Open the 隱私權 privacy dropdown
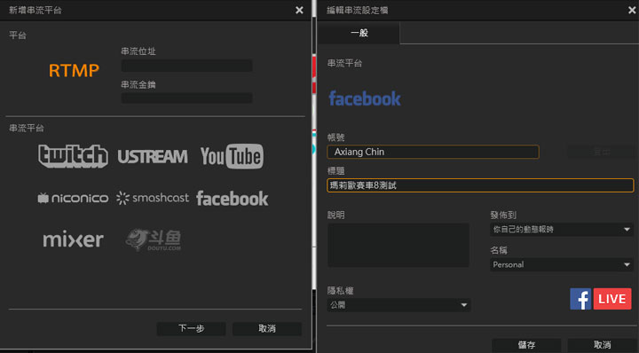Screen dimensions: 639x353 (x=398, y=305)
